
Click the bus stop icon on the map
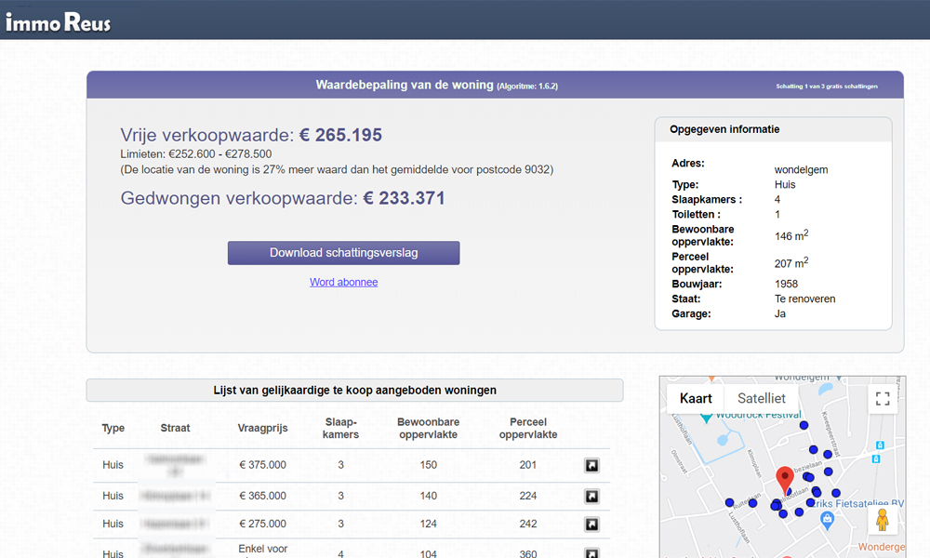[880, 446]
